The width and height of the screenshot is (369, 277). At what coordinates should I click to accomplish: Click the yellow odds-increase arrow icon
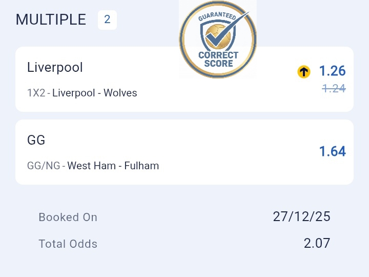[304, 72]
